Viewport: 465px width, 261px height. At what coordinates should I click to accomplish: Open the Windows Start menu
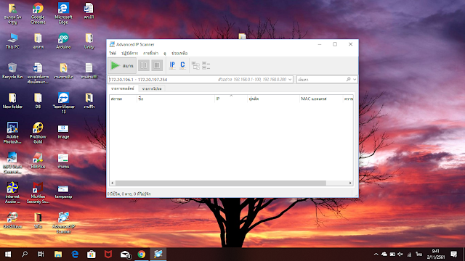tap(8, 254)
